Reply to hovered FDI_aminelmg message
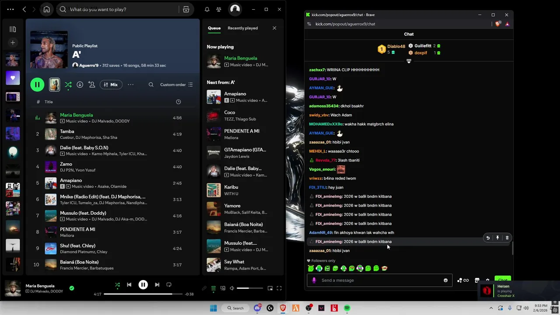 pyautogui.click(x=488, y=238)
